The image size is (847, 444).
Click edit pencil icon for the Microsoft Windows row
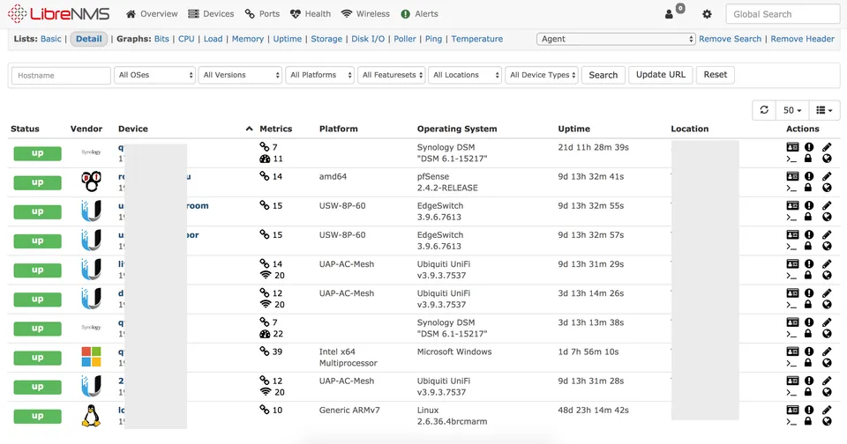pos(827,351)
